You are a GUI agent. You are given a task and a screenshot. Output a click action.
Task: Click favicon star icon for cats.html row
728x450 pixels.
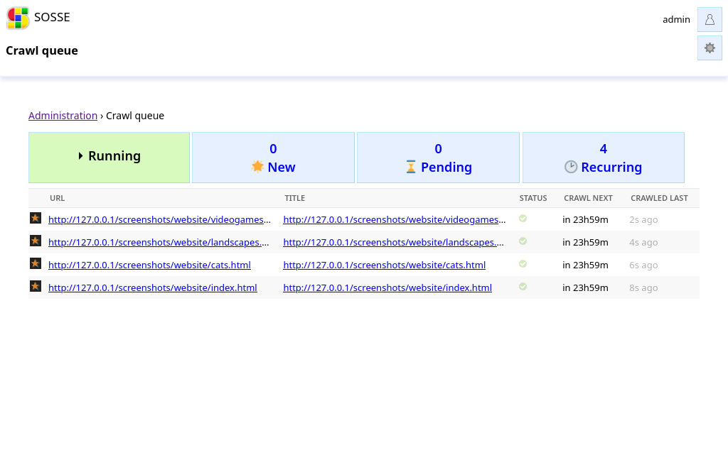pyautogui.click(x=36, y=263)
